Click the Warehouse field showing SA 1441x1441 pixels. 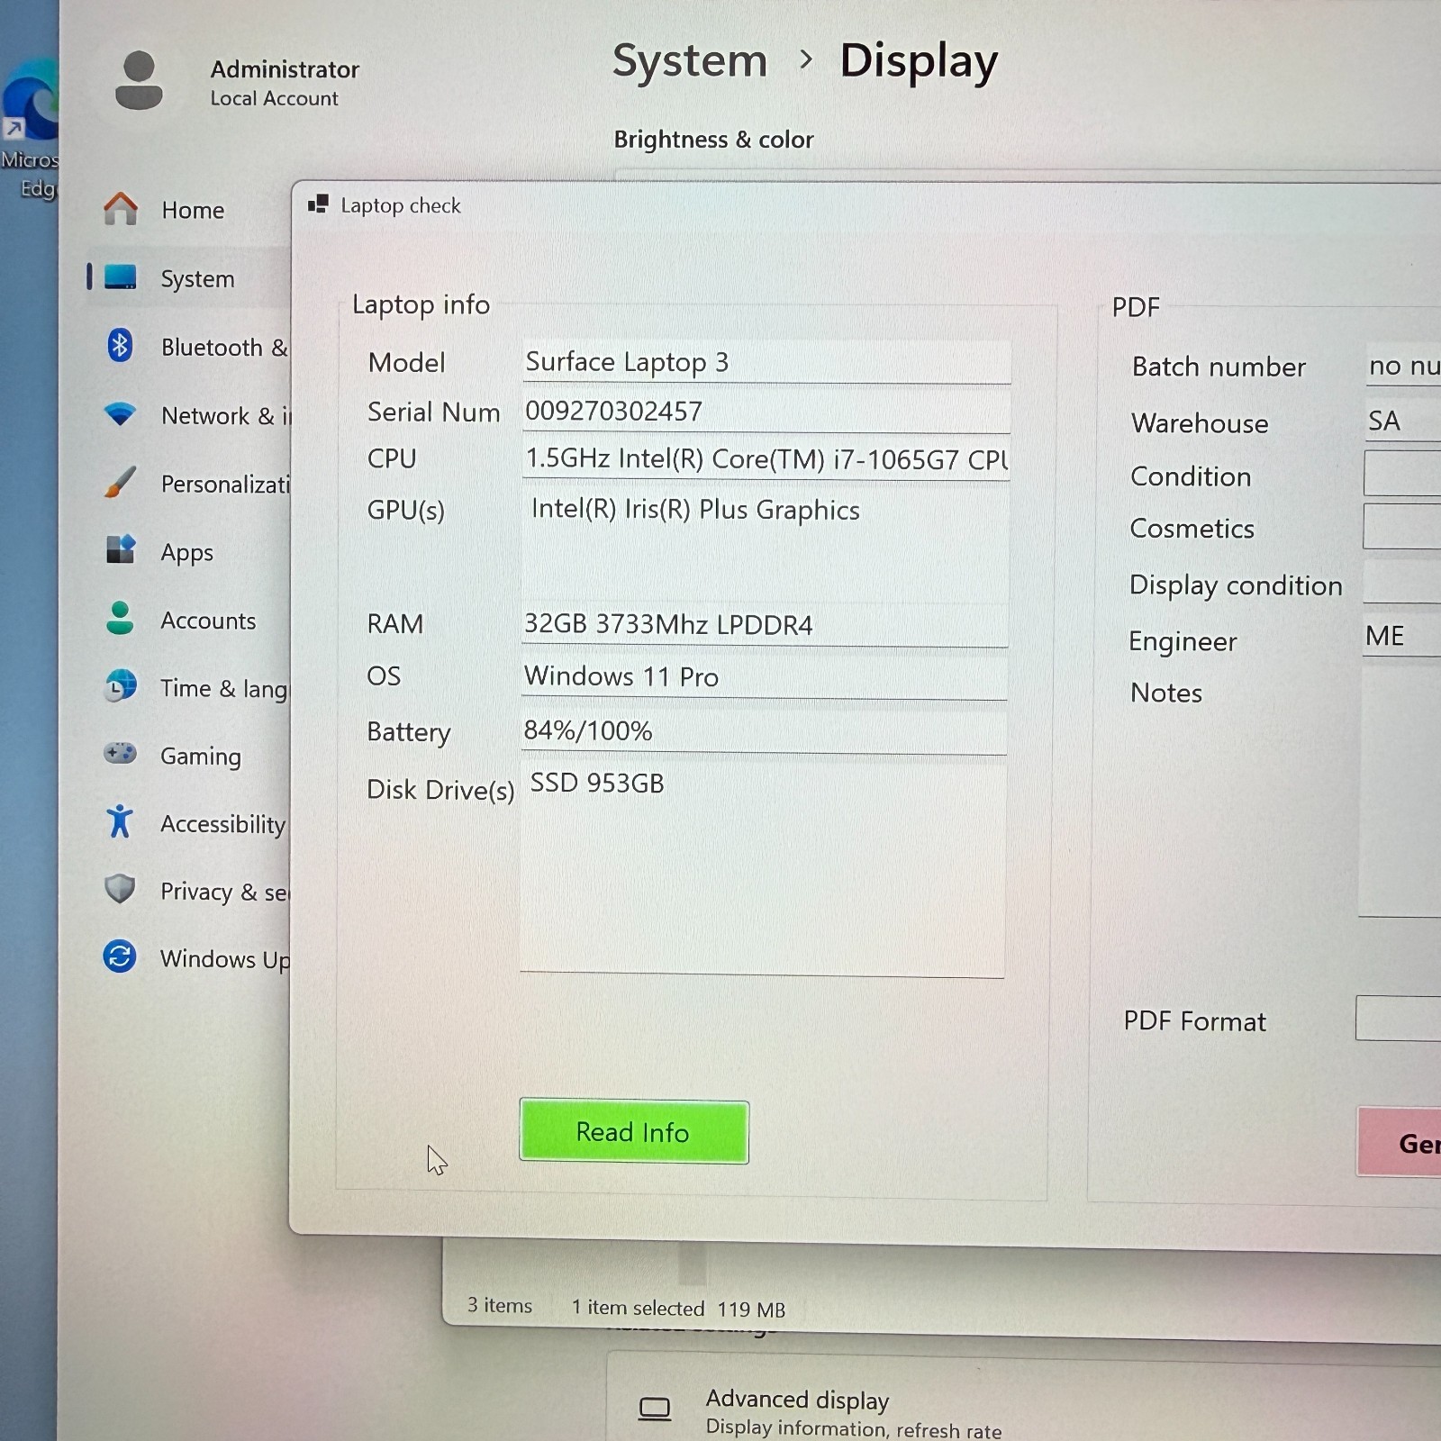(x=1403, y=421)
